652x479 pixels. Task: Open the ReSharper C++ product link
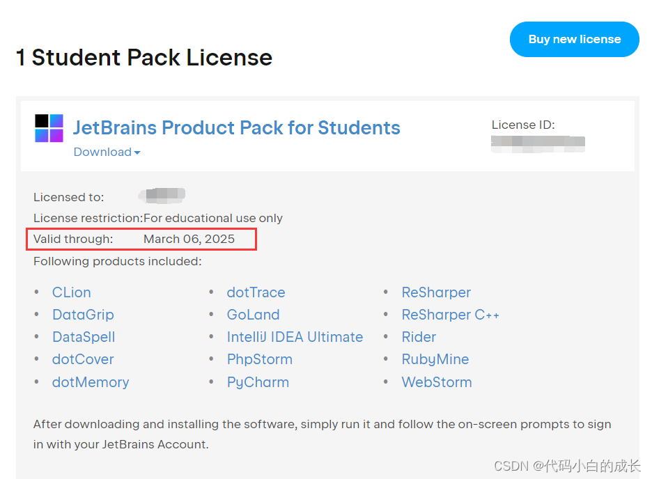point(450,315)
